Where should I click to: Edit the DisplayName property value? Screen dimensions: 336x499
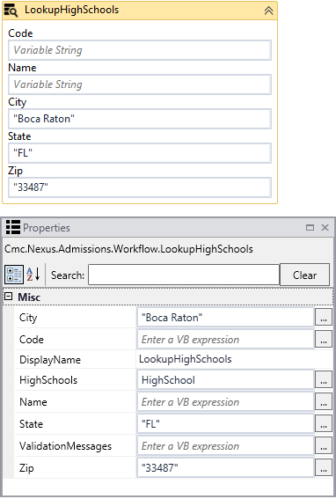235,359
